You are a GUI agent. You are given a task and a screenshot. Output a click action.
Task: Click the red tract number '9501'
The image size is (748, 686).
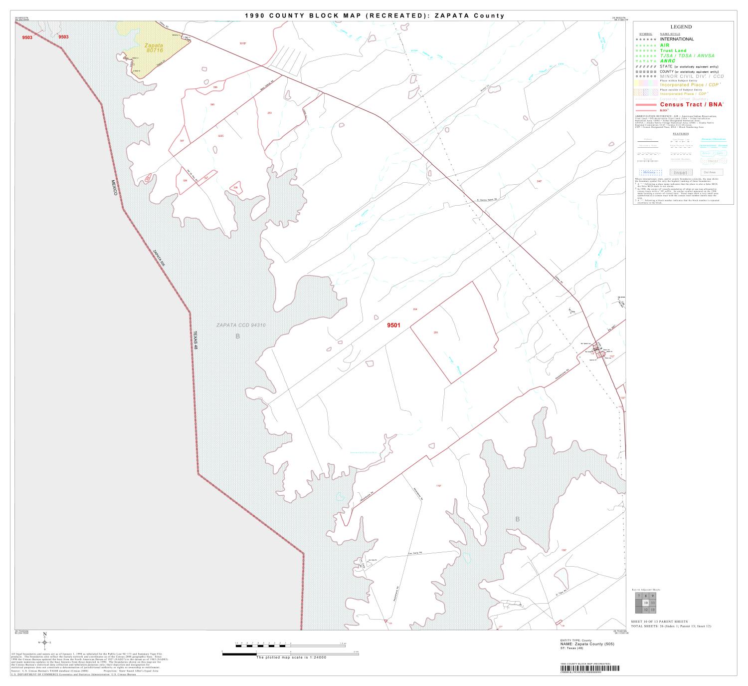(393, 326)
